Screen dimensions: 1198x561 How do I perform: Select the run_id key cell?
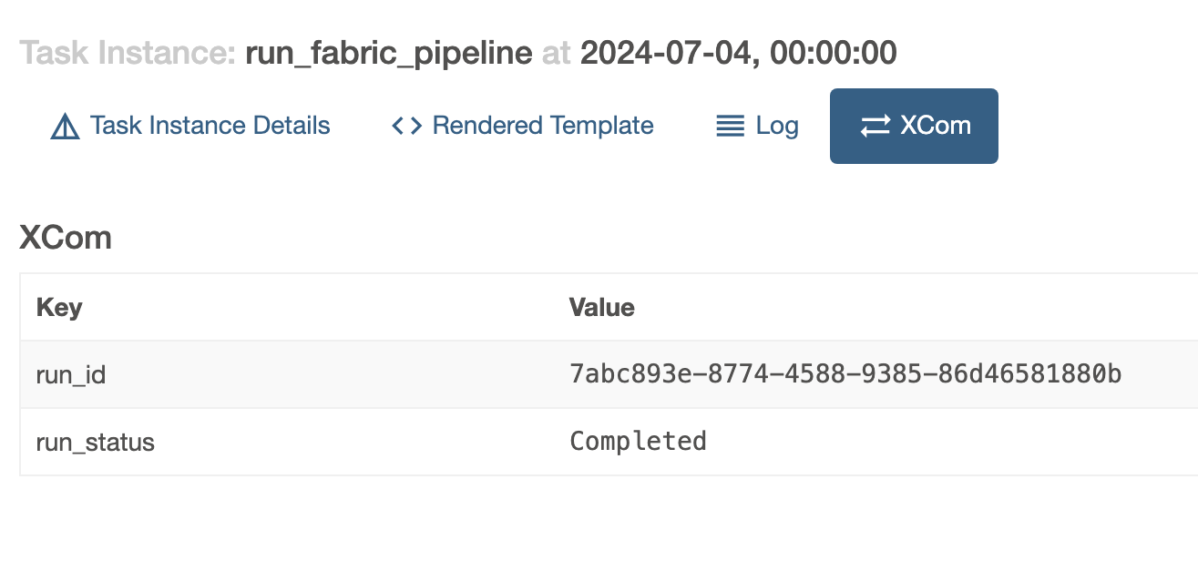point(70,374)
